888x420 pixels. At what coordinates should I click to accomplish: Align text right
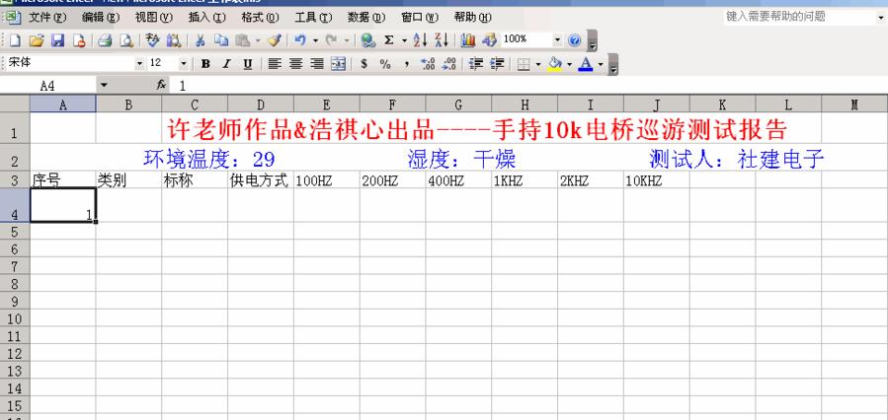pyautogui.click(x=317, y=64)
